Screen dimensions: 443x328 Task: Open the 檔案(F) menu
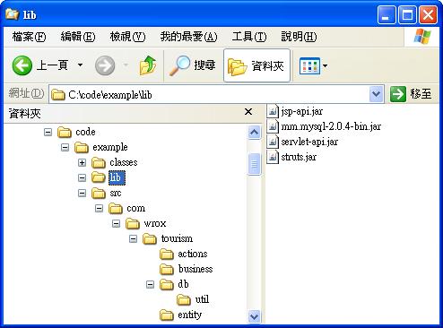click(x=29, y=37)
